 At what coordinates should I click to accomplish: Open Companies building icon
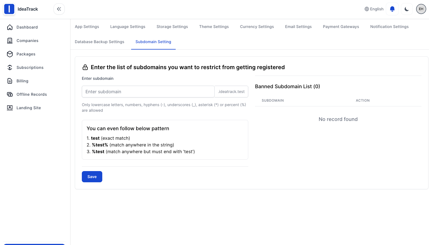pyautogui.click(x=10, y=41)
